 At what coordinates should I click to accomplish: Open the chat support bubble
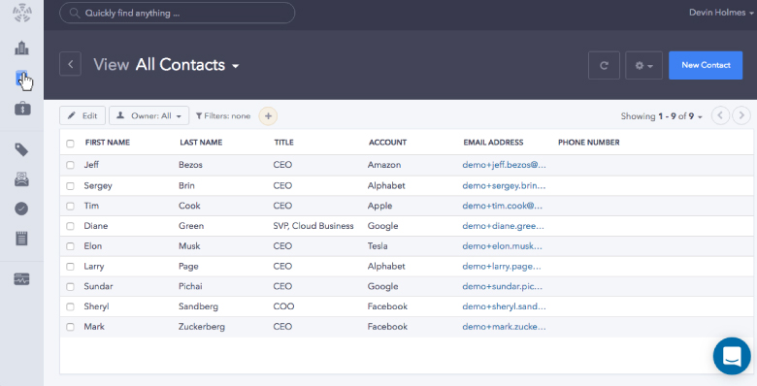tap(732, 356)
